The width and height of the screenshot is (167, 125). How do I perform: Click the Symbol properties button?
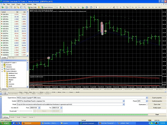157,101
